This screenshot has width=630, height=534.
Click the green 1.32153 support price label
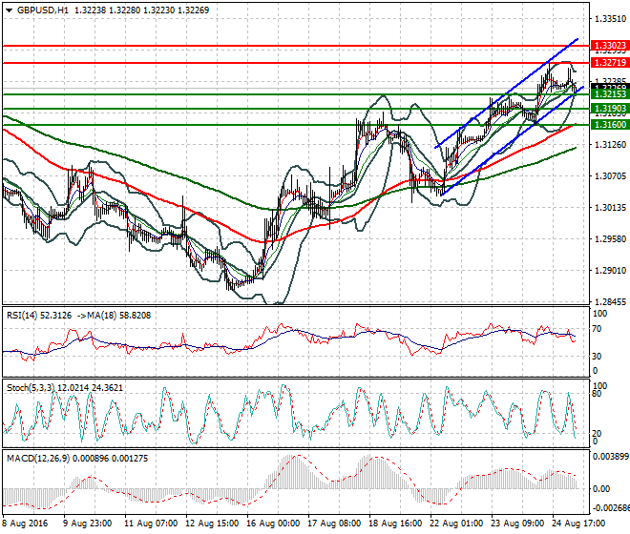[x=610, y=94]
